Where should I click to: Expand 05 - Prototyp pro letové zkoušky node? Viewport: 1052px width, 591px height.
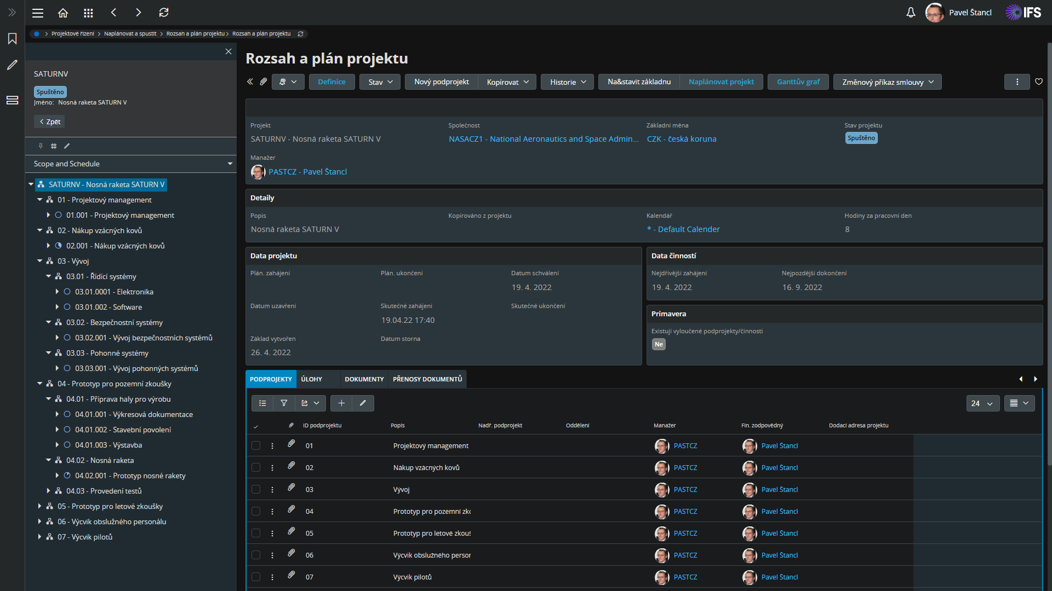pos(40,507)
